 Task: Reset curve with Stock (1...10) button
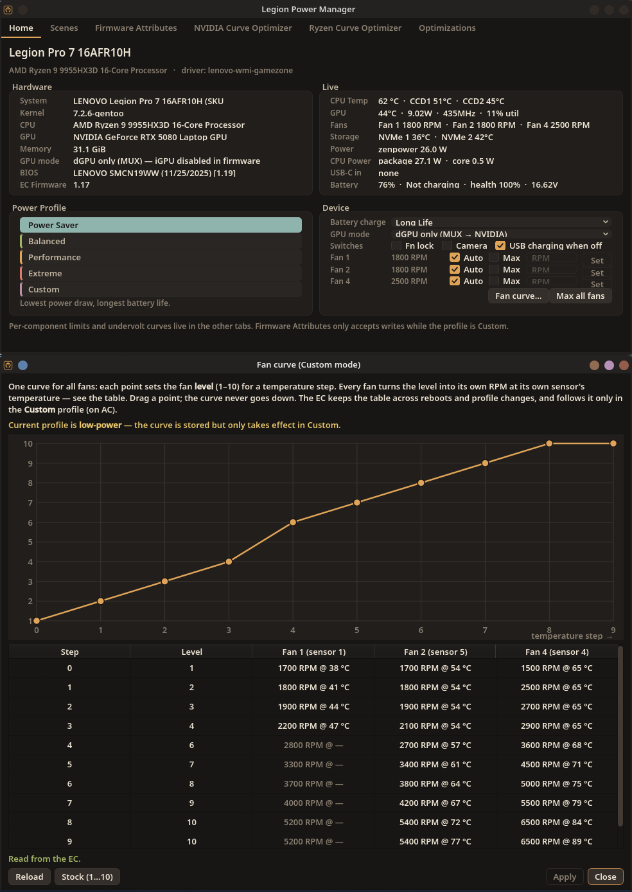click(x=87, y=877)
